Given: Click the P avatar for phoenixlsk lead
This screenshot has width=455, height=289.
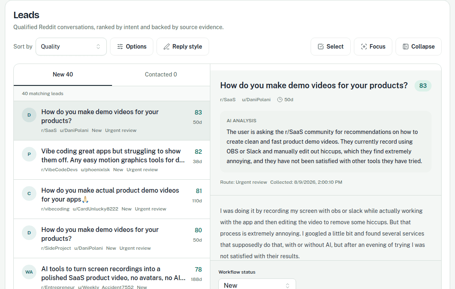Looking at the screenshot, I should 29,154.
